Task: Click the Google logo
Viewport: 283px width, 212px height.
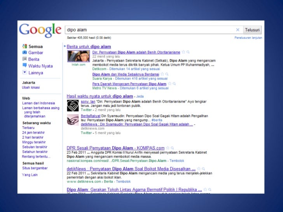Action: tap(40, 30)
